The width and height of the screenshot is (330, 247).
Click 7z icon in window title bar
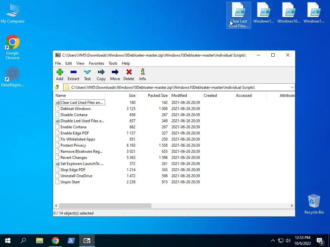click(x=58, y=55)
